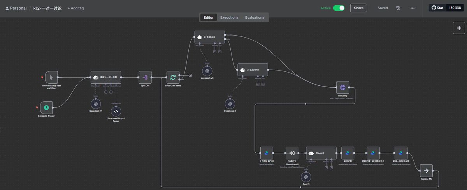Select the Structured Output Parser node

pyautogui.click(x=116, y=111)
